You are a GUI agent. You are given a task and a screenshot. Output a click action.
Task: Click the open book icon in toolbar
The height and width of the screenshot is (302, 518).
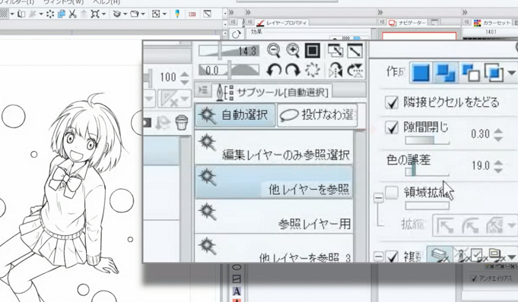tap(21, 14)
